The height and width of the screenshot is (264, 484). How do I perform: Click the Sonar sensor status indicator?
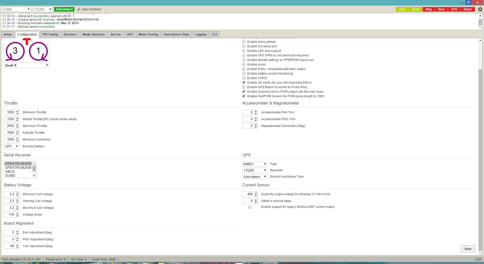point(467,9)
